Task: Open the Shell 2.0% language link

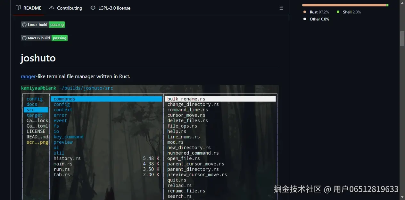Action: (349, 12)
